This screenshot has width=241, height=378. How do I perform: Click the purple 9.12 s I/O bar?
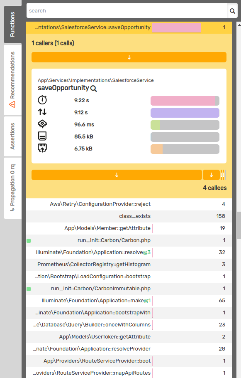pos(185,113)
